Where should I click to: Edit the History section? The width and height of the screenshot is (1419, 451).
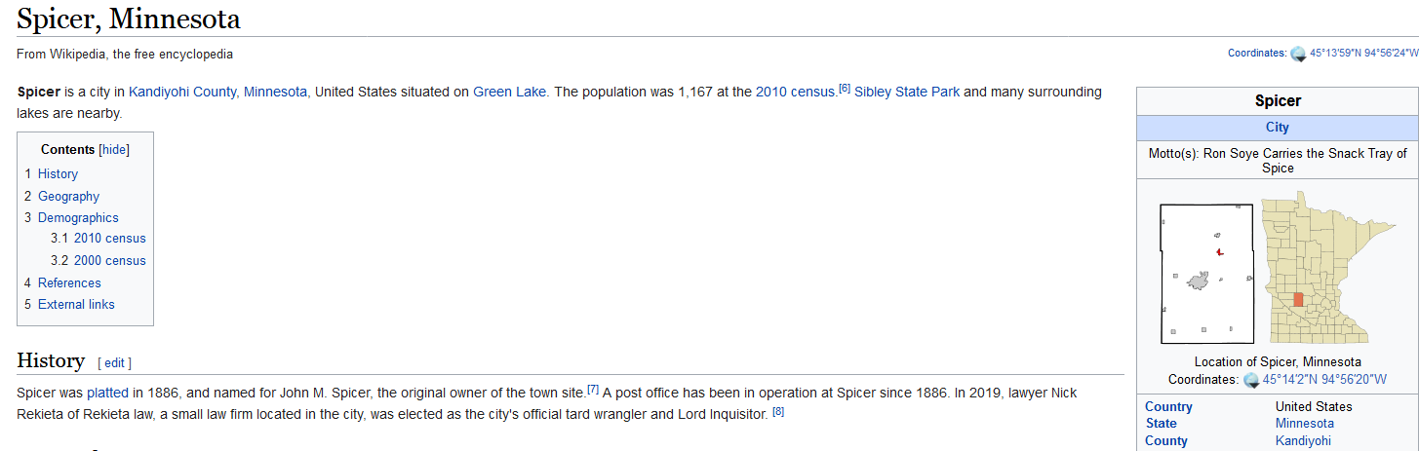115,363
